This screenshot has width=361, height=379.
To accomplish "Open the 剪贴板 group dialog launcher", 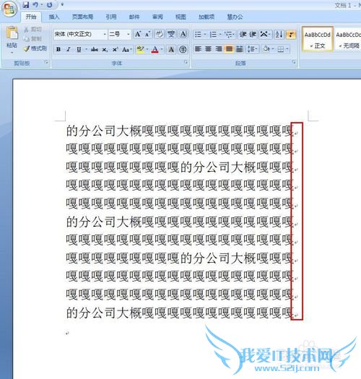I will click(x=46, y=63).
